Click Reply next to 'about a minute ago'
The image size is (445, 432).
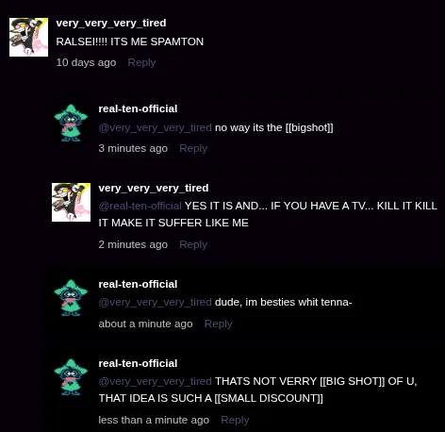coord(218,324)
